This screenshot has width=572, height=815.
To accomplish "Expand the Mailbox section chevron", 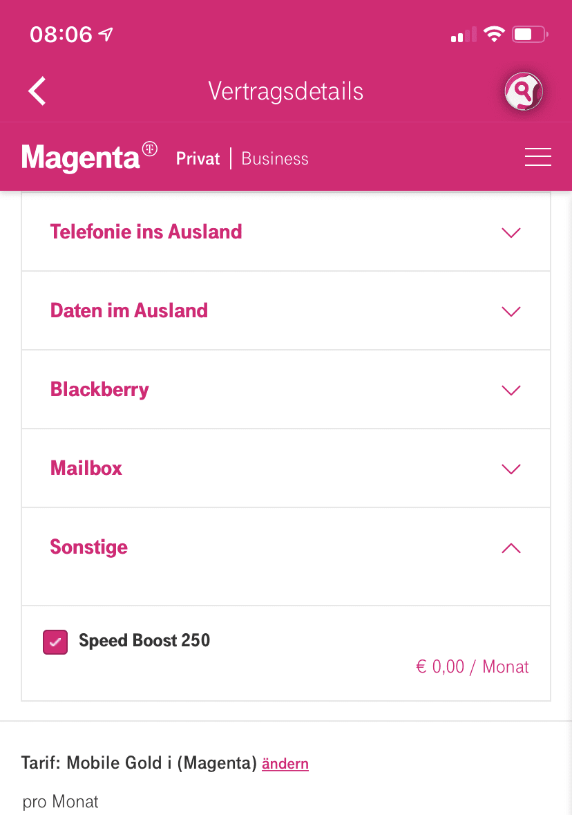I will click(511, 469).
